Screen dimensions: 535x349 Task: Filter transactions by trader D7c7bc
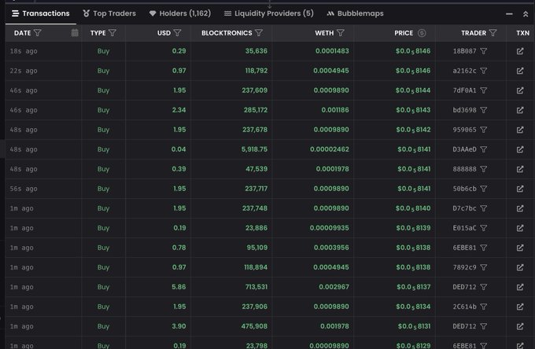[484, 208]
